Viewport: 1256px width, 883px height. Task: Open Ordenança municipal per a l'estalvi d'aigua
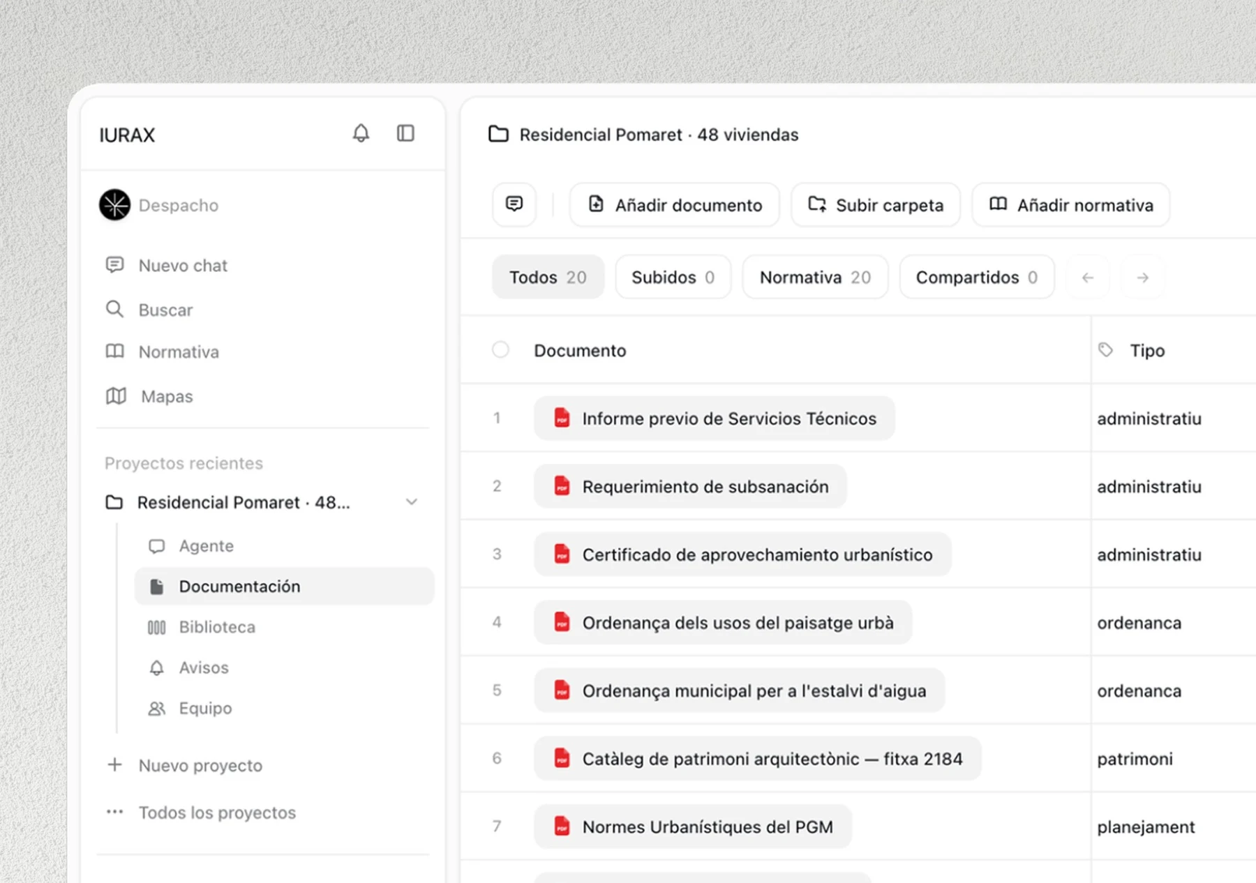click(740, 690)
